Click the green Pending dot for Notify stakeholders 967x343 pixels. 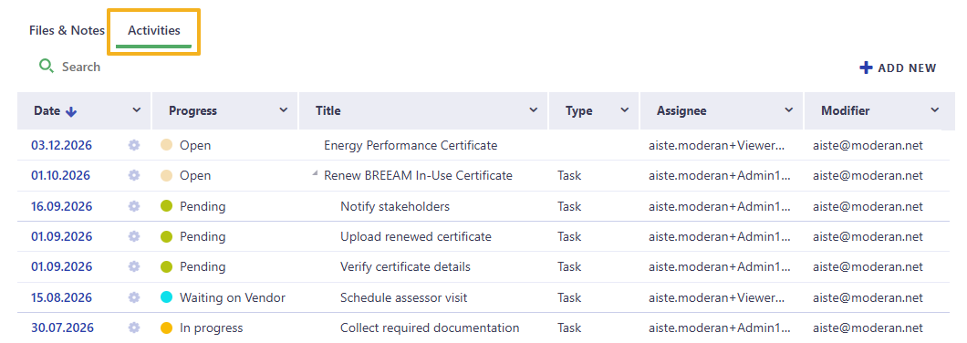(166, 206)
